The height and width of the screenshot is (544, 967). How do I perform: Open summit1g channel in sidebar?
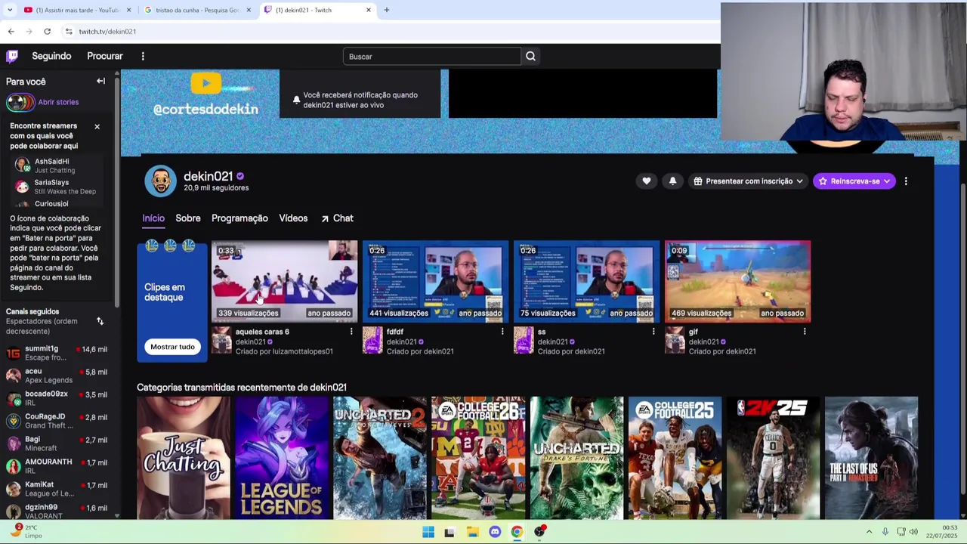tap(57, 353)
